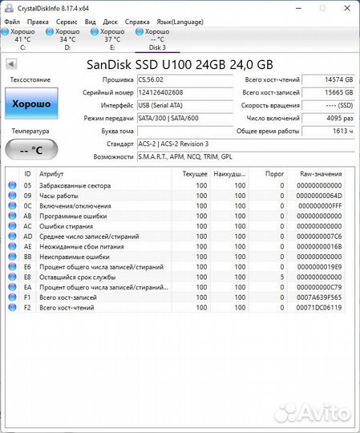Click status orb for attribute EA
This screenshot has width=360, height=433.
click(x=12, y=287)
